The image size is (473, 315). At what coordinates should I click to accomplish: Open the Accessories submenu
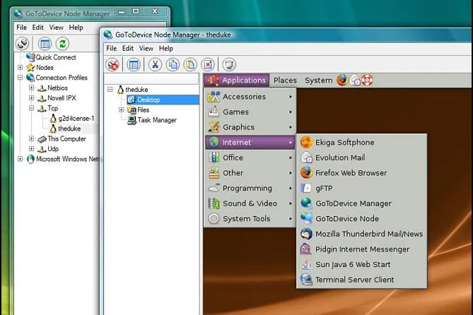point(250,97)
